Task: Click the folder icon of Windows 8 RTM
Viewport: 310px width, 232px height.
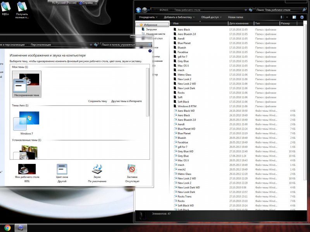Action: (175, 106)
